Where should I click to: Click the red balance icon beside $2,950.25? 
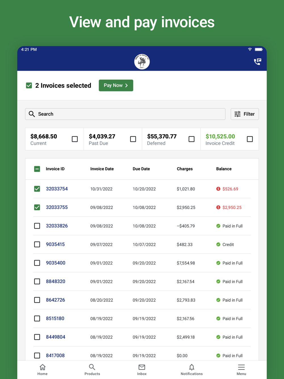coord(218,207)
